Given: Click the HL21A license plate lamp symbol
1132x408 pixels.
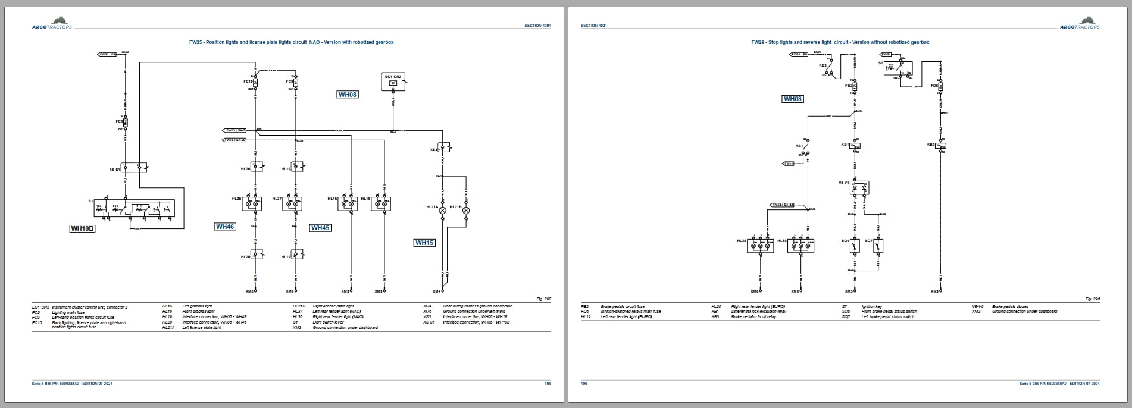Looking at the screenshot, I should click(x=442, y=211).
